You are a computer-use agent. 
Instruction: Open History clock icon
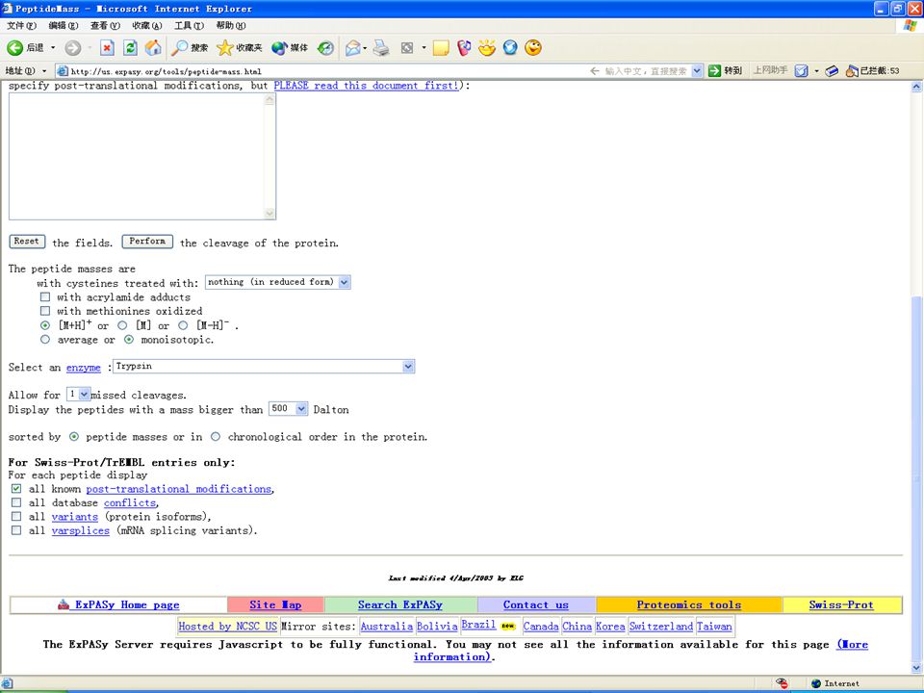pyautogui.click(x=325, y=48)
